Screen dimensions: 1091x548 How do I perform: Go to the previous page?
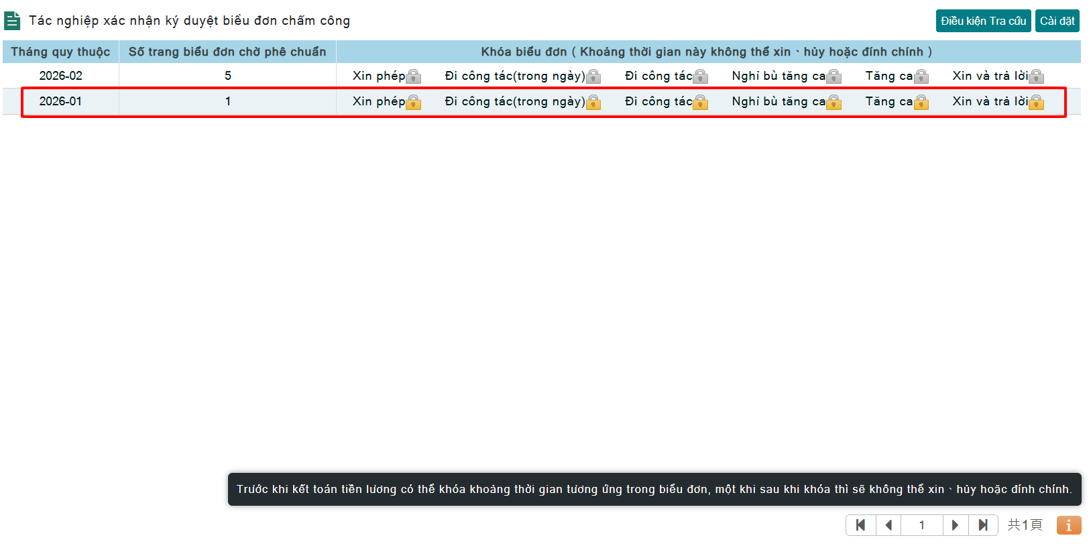tap(888, 525)
